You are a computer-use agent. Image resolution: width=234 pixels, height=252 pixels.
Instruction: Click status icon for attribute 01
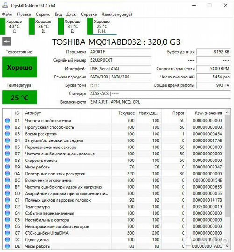(x=7, y=120)
